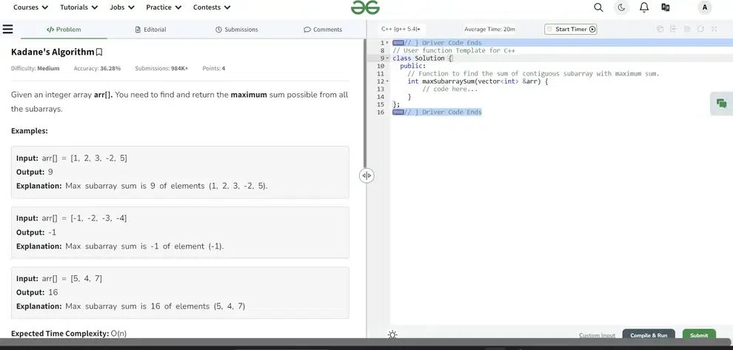Image resolution: width=733 pixels, height=350 pixels.
Task: Click the problem panel vertical scrollbar
Action: pos(364,103)
